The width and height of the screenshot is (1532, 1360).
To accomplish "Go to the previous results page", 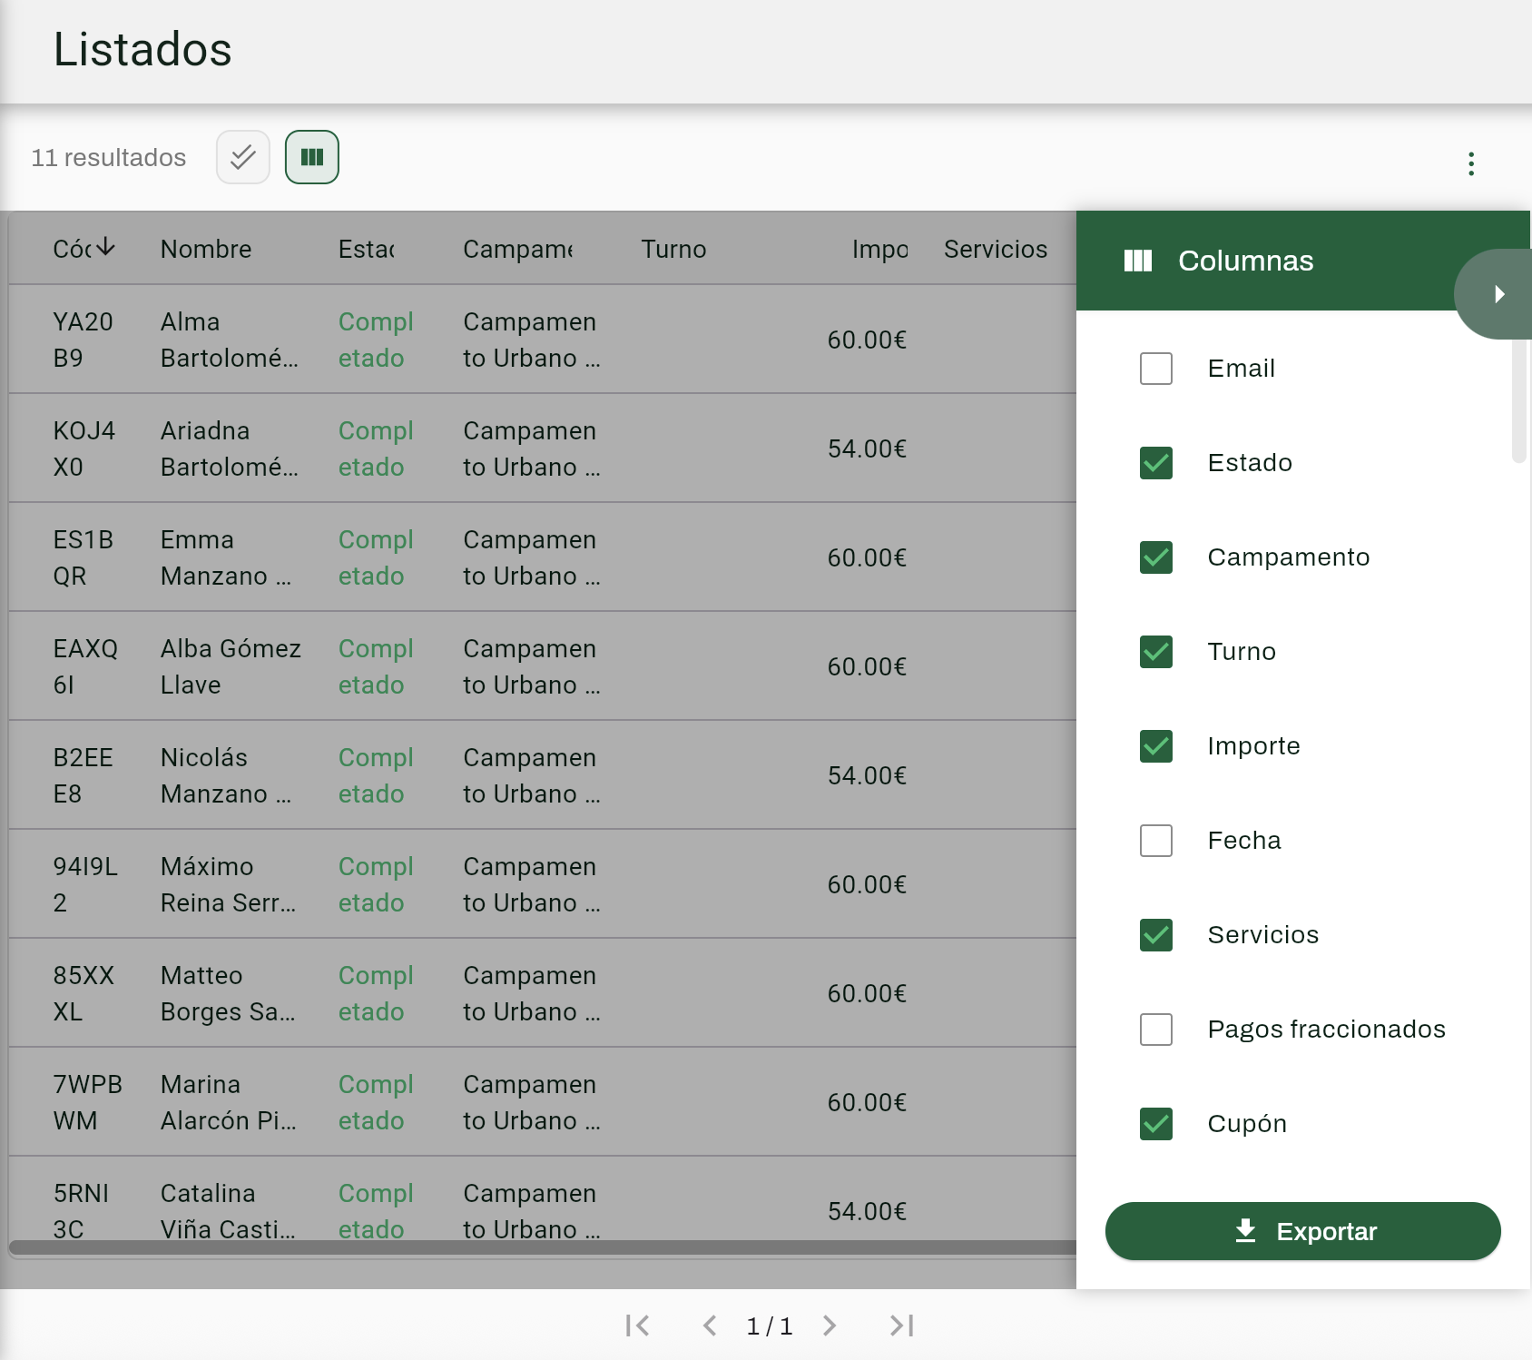I will pyautogui.click(x=710, y=1326).
